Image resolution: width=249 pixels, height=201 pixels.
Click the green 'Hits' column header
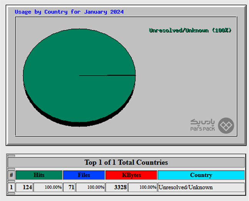pyautogui.click(x=39, y=175)
